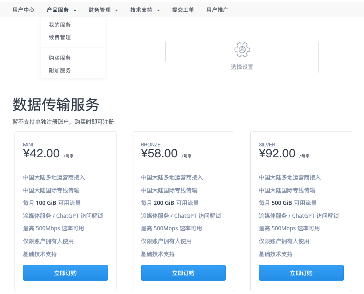Expand the 财务管理 dropdown menu
364x294 pixels.
click(x=103, y=10)
